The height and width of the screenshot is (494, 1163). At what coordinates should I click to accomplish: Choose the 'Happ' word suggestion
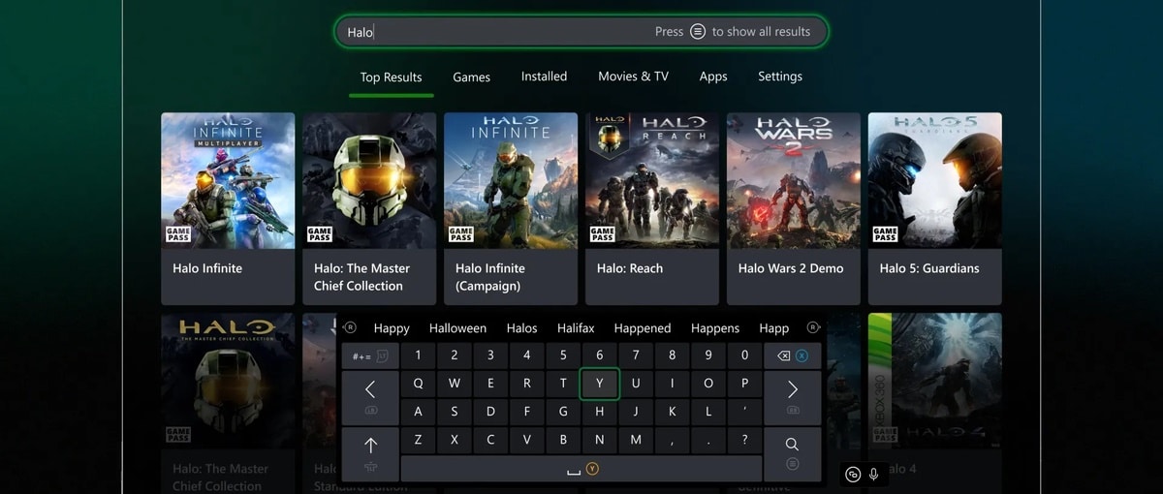pyautogui.click(x=774, y=328)
